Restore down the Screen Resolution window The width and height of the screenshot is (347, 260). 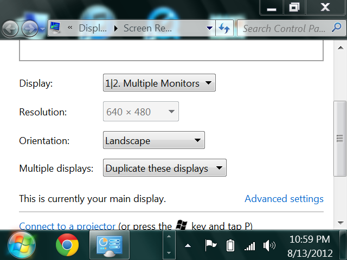pos(294,8)
